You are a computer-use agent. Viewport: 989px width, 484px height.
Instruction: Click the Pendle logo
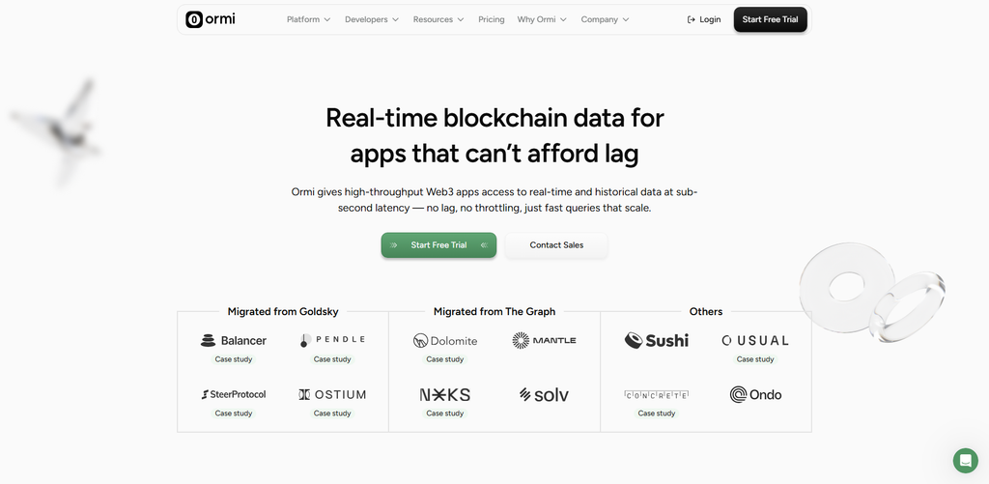pos(332,340)
